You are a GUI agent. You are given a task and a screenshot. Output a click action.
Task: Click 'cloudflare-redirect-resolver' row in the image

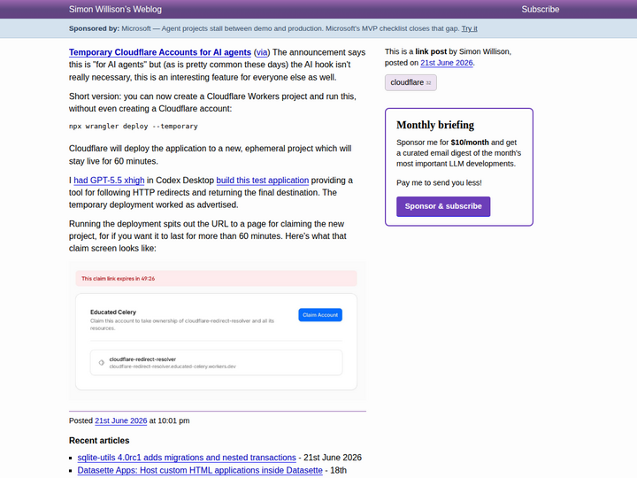point(216,363)
